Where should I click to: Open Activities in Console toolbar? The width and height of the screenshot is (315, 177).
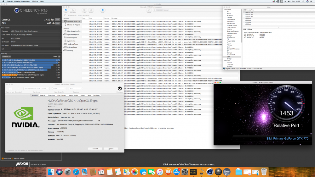[73, 10]
